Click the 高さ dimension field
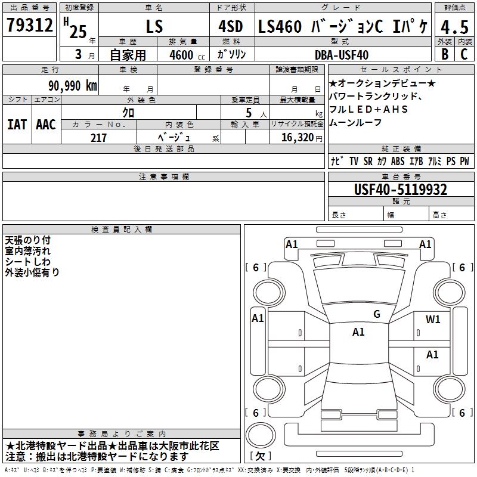 [452, 215]
